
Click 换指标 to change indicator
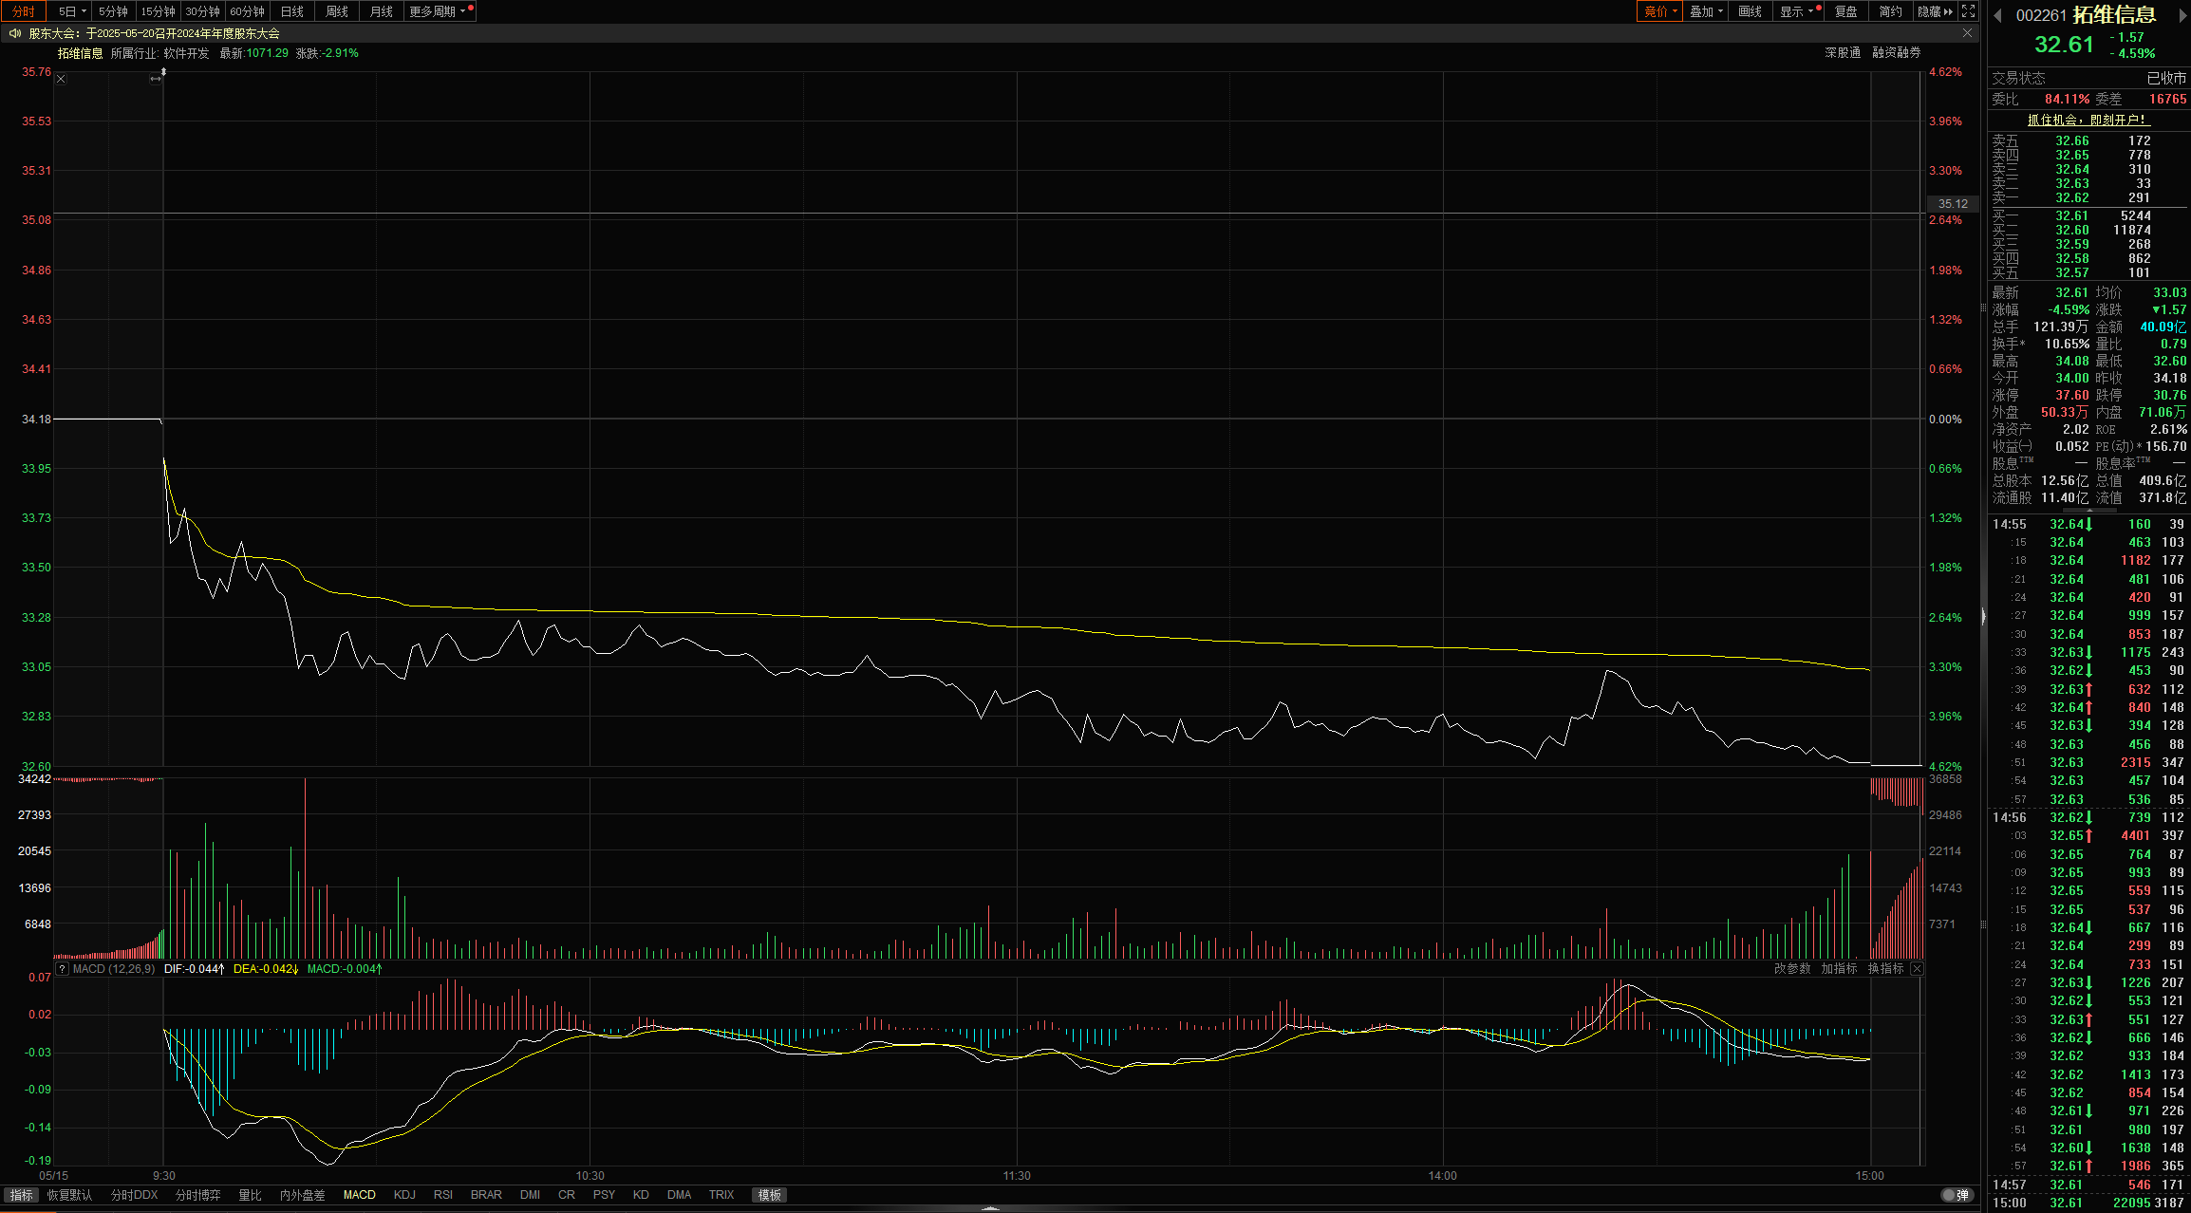point(1885,969)
